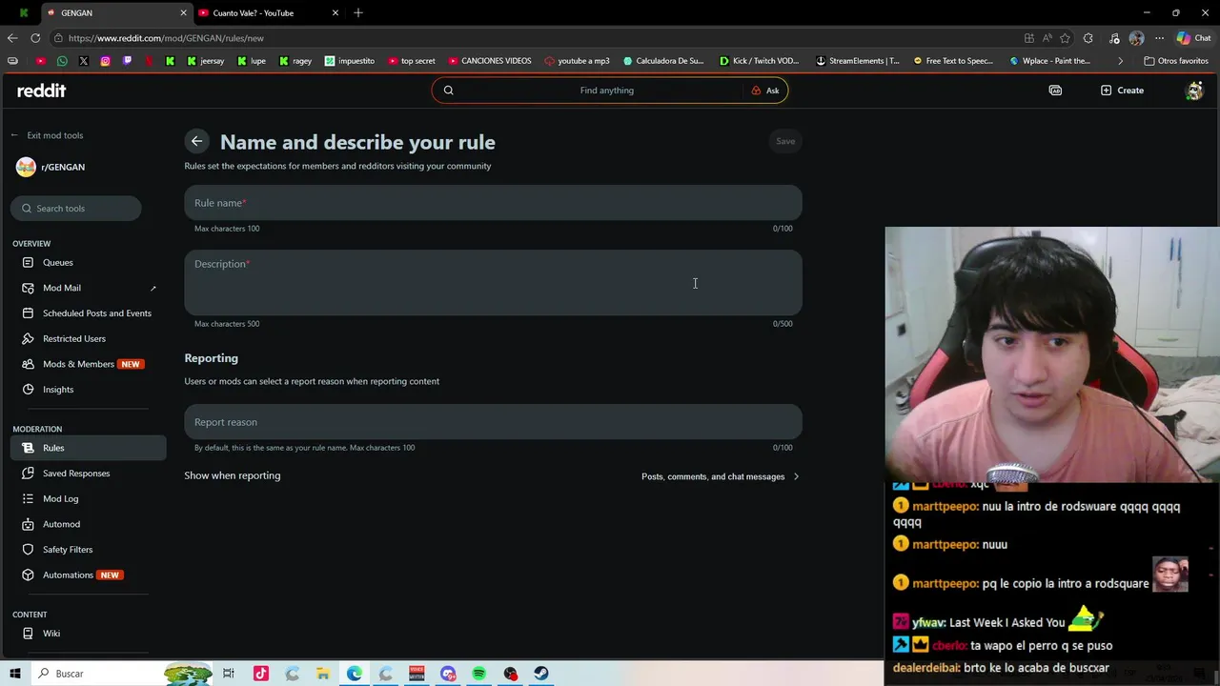1220x686 pixels.
Task: Click the browser back button
Action: (12, 38)
